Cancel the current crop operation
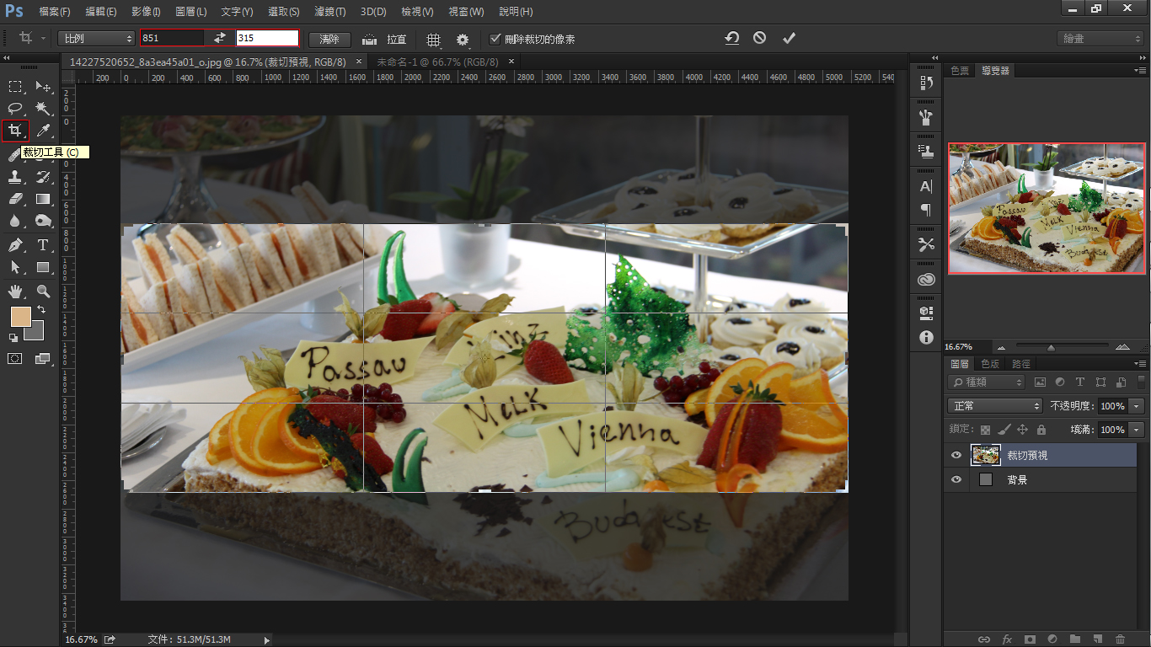Screen dimensions: 1151x647 (760, 38)
